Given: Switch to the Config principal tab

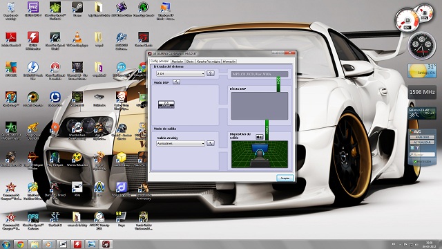Looking at the screenshot, I should coord(160,61).
